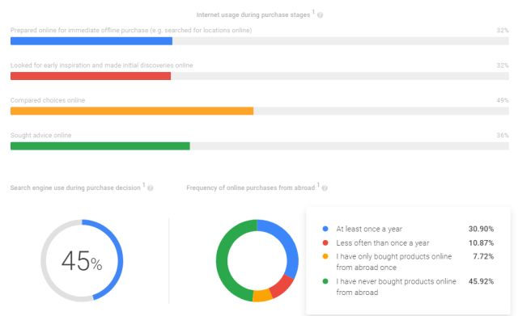The image size is (518, 316).
Task: Select orange legend dot for bought abroad once
Action: pos(325,256)
